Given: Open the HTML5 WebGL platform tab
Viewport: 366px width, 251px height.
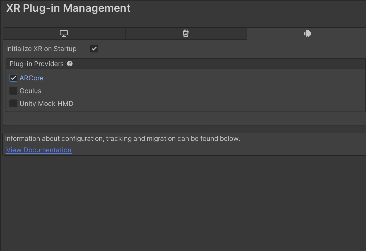Looking at the screenshot, I should click(186, 34).
